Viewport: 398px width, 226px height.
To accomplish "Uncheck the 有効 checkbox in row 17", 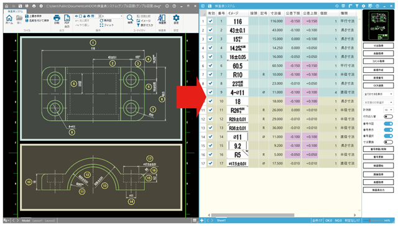I will [210, 163].
